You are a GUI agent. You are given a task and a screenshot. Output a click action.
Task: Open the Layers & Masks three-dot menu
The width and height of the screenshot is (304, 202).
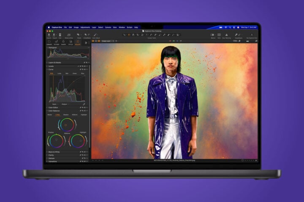click(89, 63)
